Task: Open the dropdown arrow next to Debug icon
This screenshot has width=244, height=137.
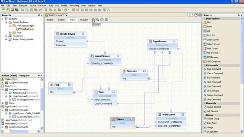Action: tap(63, 10)
